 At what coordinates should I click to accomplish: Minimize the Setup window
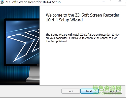pyautogui.click(x=104, y=1)
